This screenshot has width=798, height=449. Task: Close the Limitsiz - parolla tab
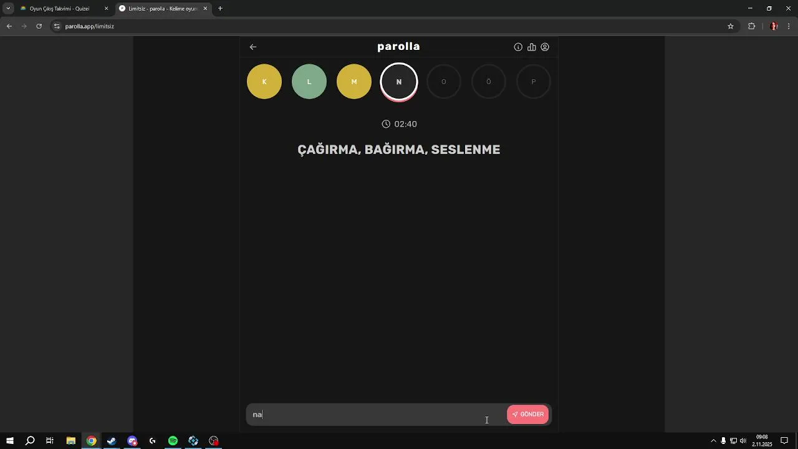point(205,9)
